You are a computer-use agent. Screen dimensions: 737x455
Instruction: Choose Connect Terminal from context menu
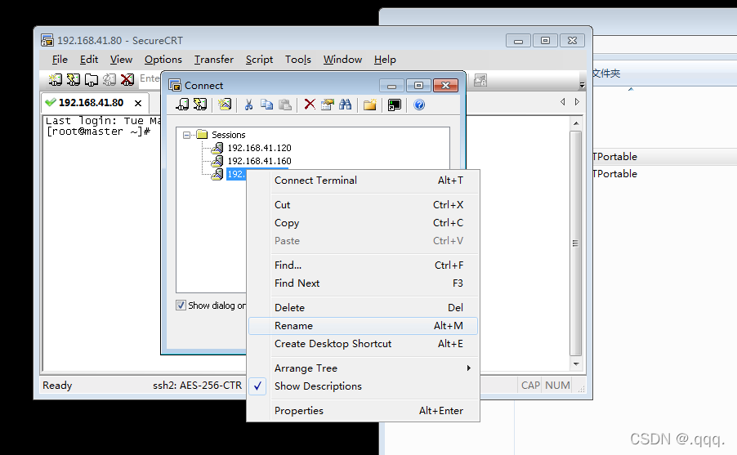pyautogui.click(x=363, y=181)
